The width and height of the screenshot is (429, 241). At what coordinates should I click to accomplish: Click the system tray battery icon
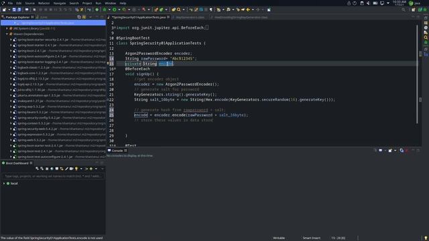[375, 3]
